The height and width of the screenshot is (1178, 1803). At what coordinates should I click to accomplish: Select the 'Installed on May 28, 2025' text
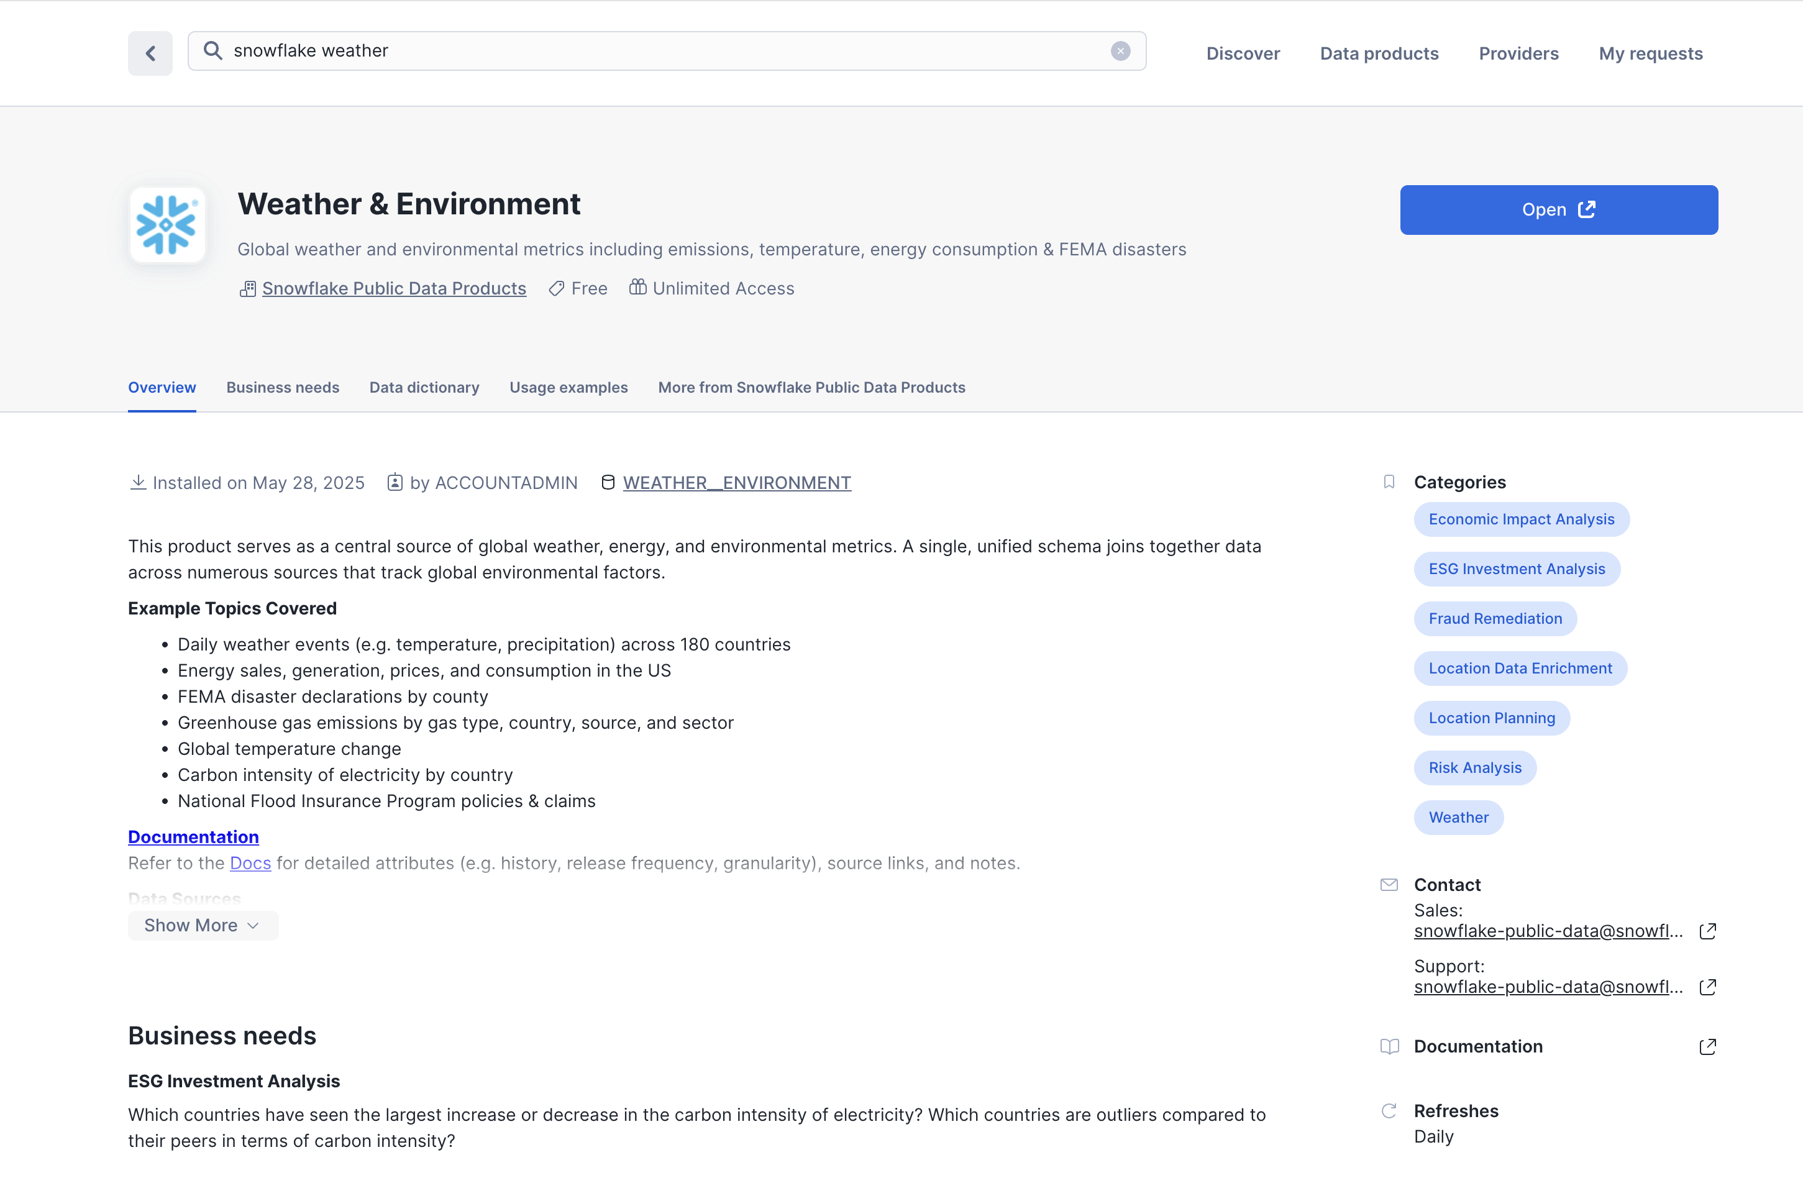258,483
